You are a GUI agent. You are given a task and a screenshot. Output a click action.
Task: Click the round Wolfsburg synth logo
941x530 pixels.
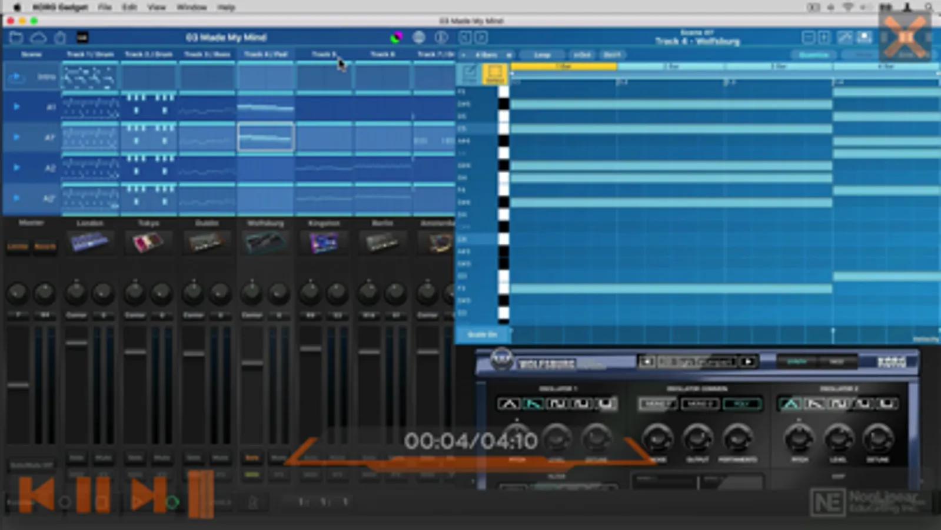(501, 359)
